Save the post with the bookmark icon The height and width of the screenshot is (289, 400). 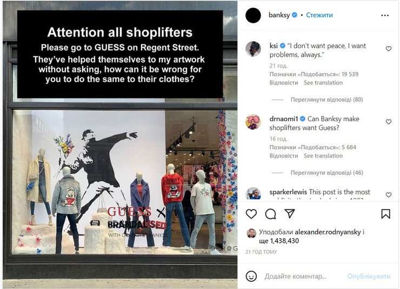coord(386,214)
